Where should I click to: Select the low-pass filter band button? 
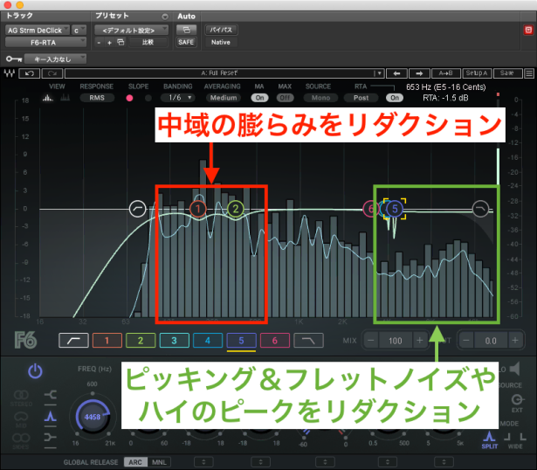pyautogui.click(x=309, y=341)
